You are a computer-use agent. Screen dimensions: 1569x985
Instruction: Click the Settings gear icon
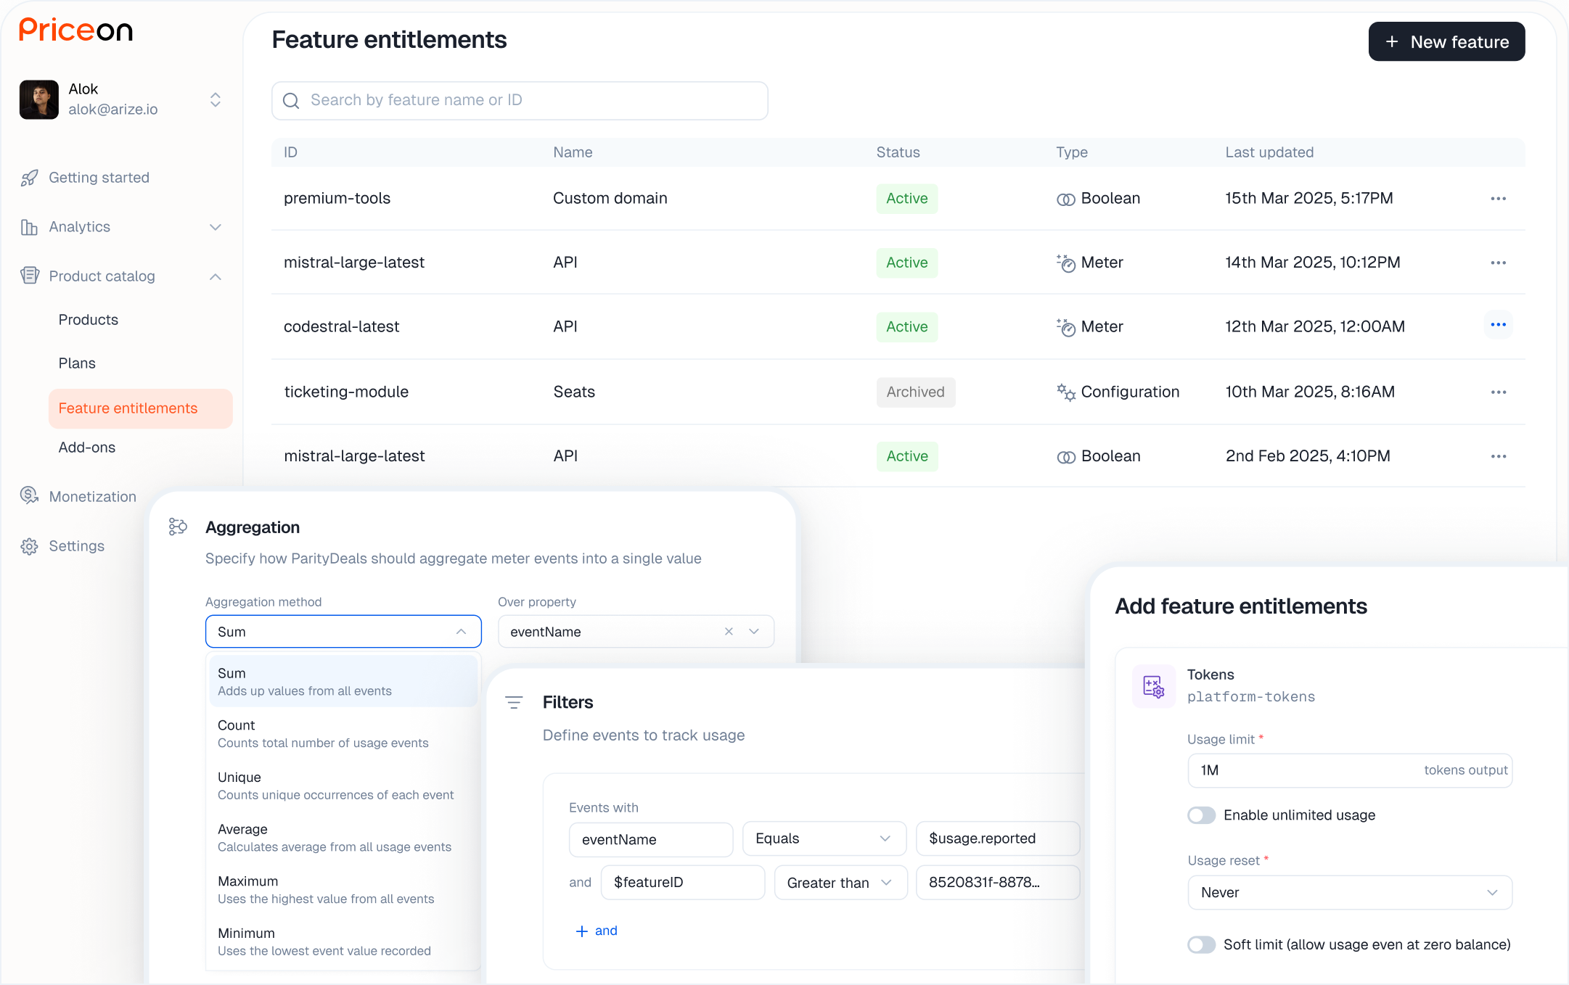pyautogui.click(x=29, y=546)
